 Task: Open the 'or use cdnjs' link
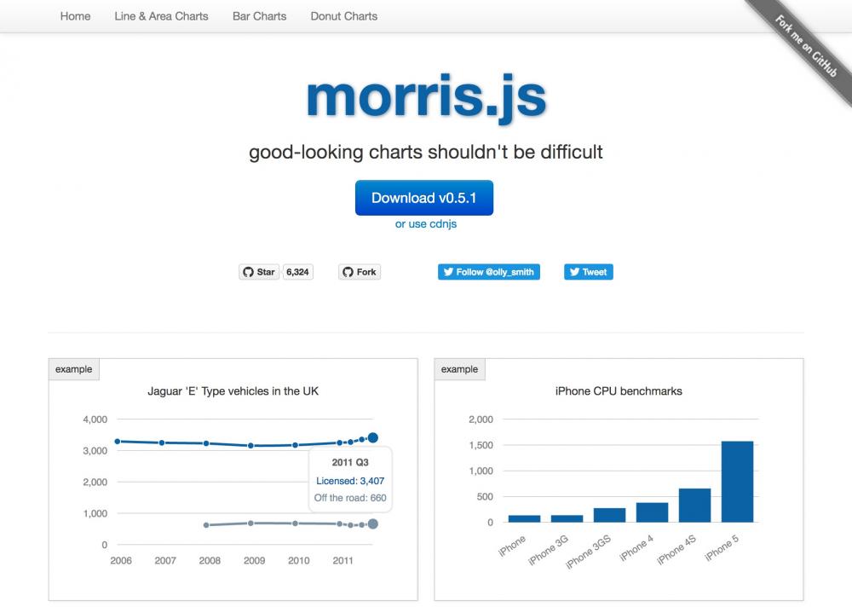[424, 223]
